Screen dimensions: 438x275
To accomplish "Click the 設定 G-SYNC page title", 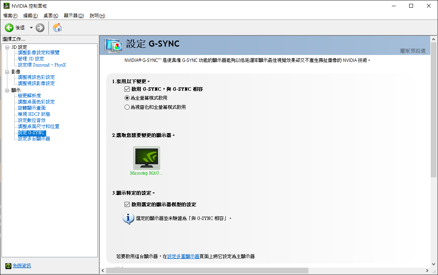I will click(x=153, y=43).
